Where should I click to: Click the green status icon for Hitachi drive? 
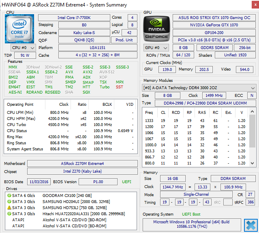coord(9,214)
